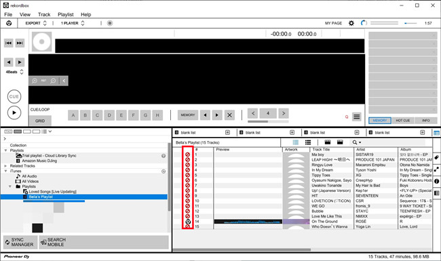Expand Related Tracks node
This screenshot has height=261, width=441.
pos(5,166)
